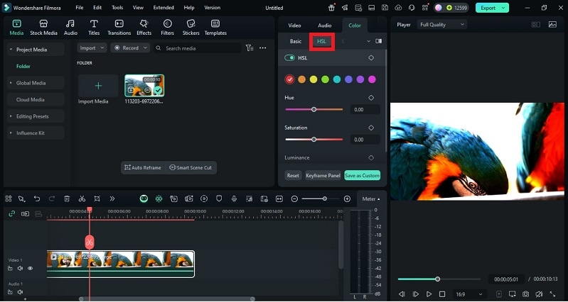Switch to the Basic color tab
The height and width of the screenshot is (302, 568).
pyautogui.click(x=296, y=41)
